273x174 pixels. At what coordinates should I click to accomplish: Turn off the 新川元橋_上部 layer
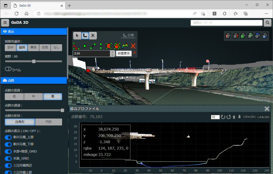click(8, 137)
